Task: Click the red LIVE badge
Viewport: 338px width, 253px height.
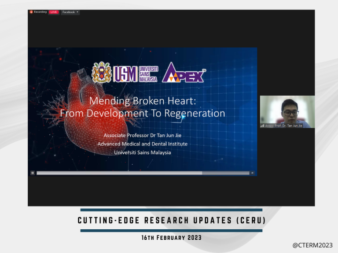Action: point(54,12)
